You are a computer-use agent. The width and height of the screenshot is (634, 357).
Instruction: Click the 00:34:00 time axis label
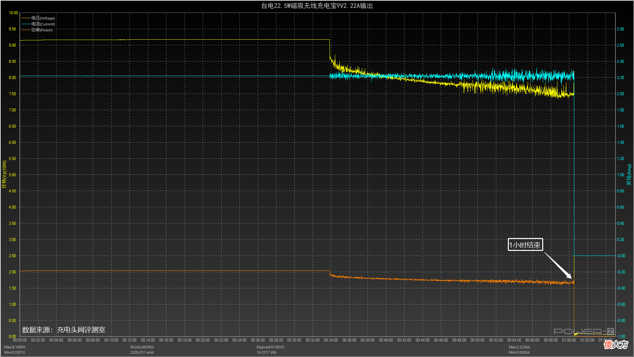point(331,340)
